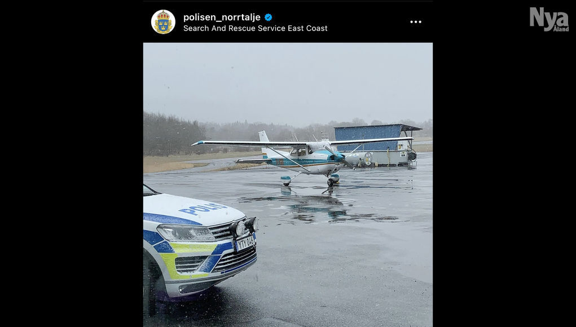Click the police car's YTY 043 license plate
Screen dimensions: 576x327
tap(245, 242)
